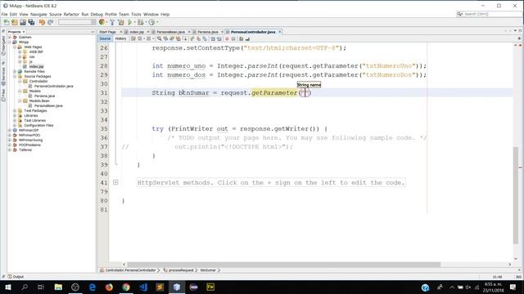
Task: Open the Run Project dropdown arrow
Action: point(135,22)
